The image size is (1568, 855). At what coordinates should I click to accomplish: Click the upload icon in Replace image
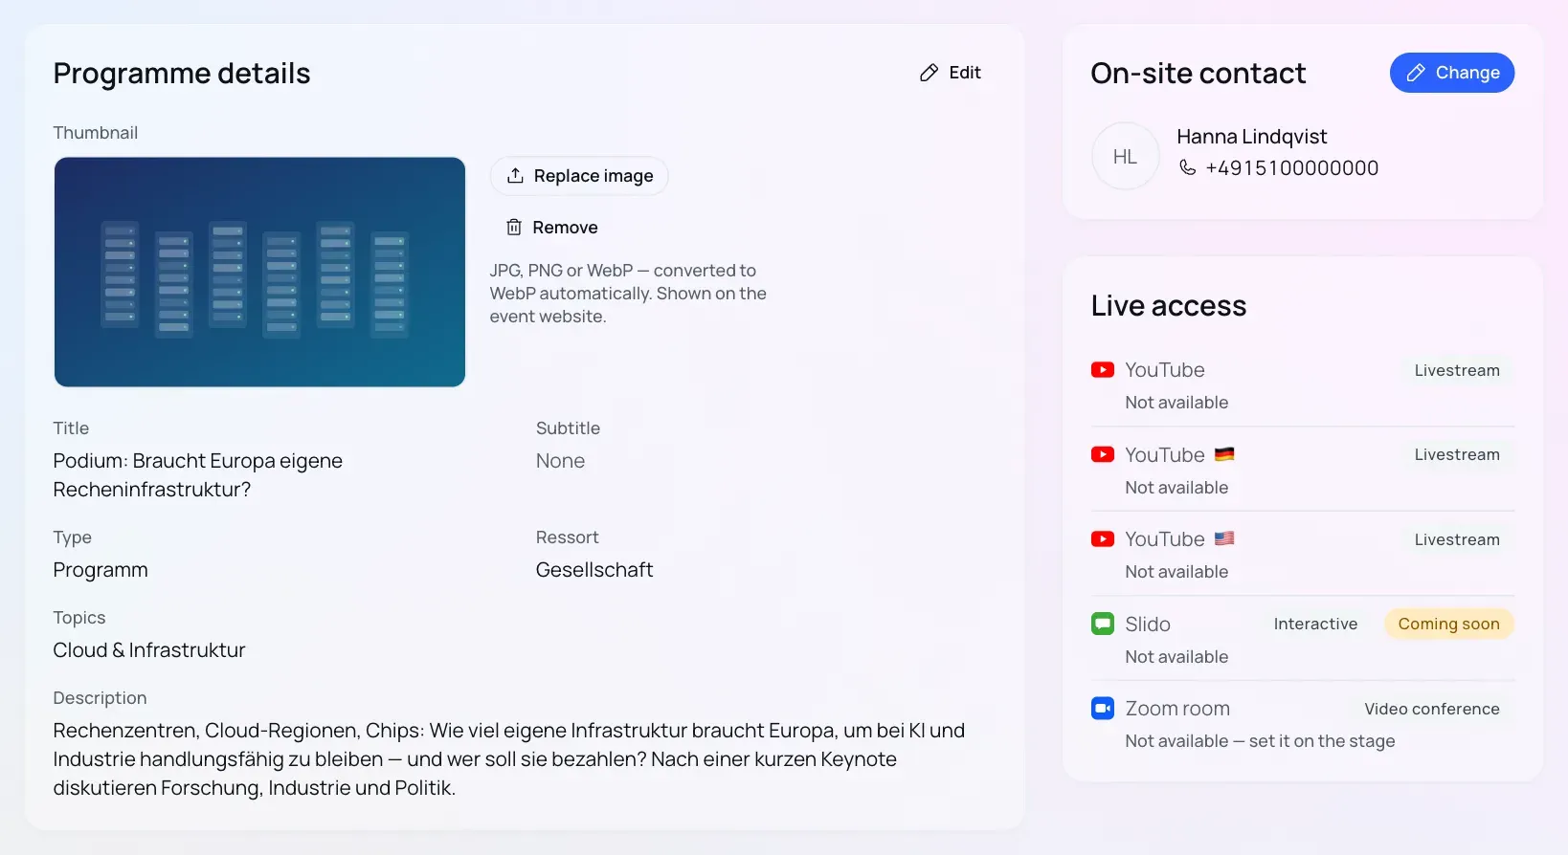pos(515,176)
